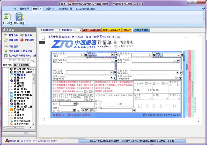Click the 打印偏移左右 input field

[x=58, y=30]
